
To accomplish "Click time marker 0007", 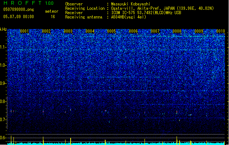I will [x=155, y=31].
